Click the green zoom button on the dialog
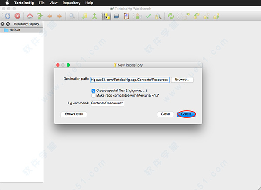Screen dimensions: 261x190 tap(68, 65)
